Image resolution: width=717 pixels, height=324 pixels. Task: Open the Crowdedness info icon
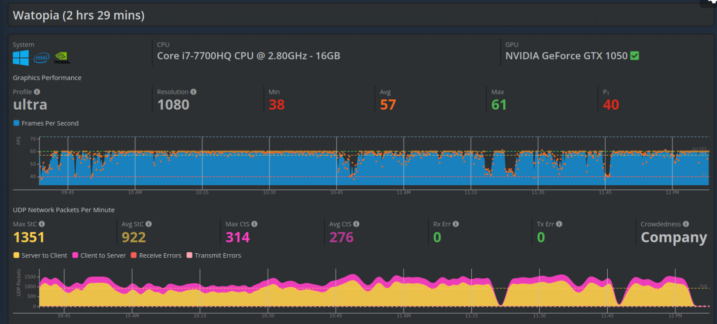[686, 224]
